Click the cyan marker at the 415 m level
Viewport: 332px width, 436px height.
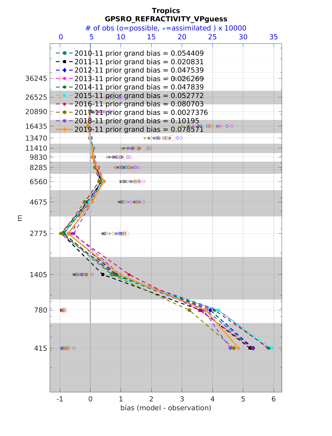[x=271, y=348]
